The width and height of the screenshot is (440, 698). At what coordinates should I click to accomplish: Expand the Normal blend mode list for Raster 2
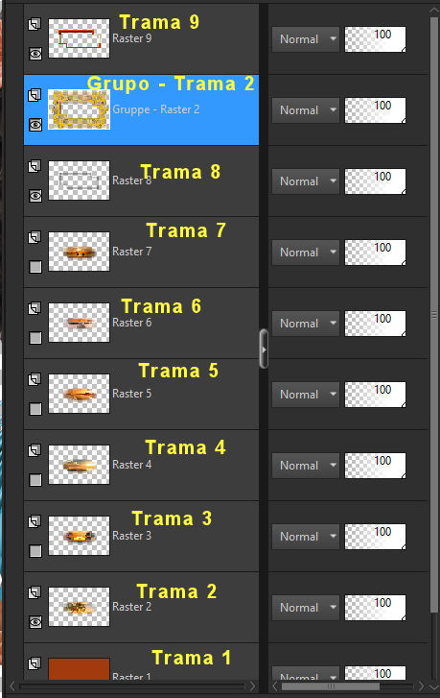(306, 608)
